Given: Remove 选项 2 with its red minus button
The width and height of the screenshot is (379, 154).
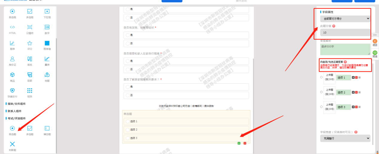Looking at the screenshot, I should click(x=356, y=92).
